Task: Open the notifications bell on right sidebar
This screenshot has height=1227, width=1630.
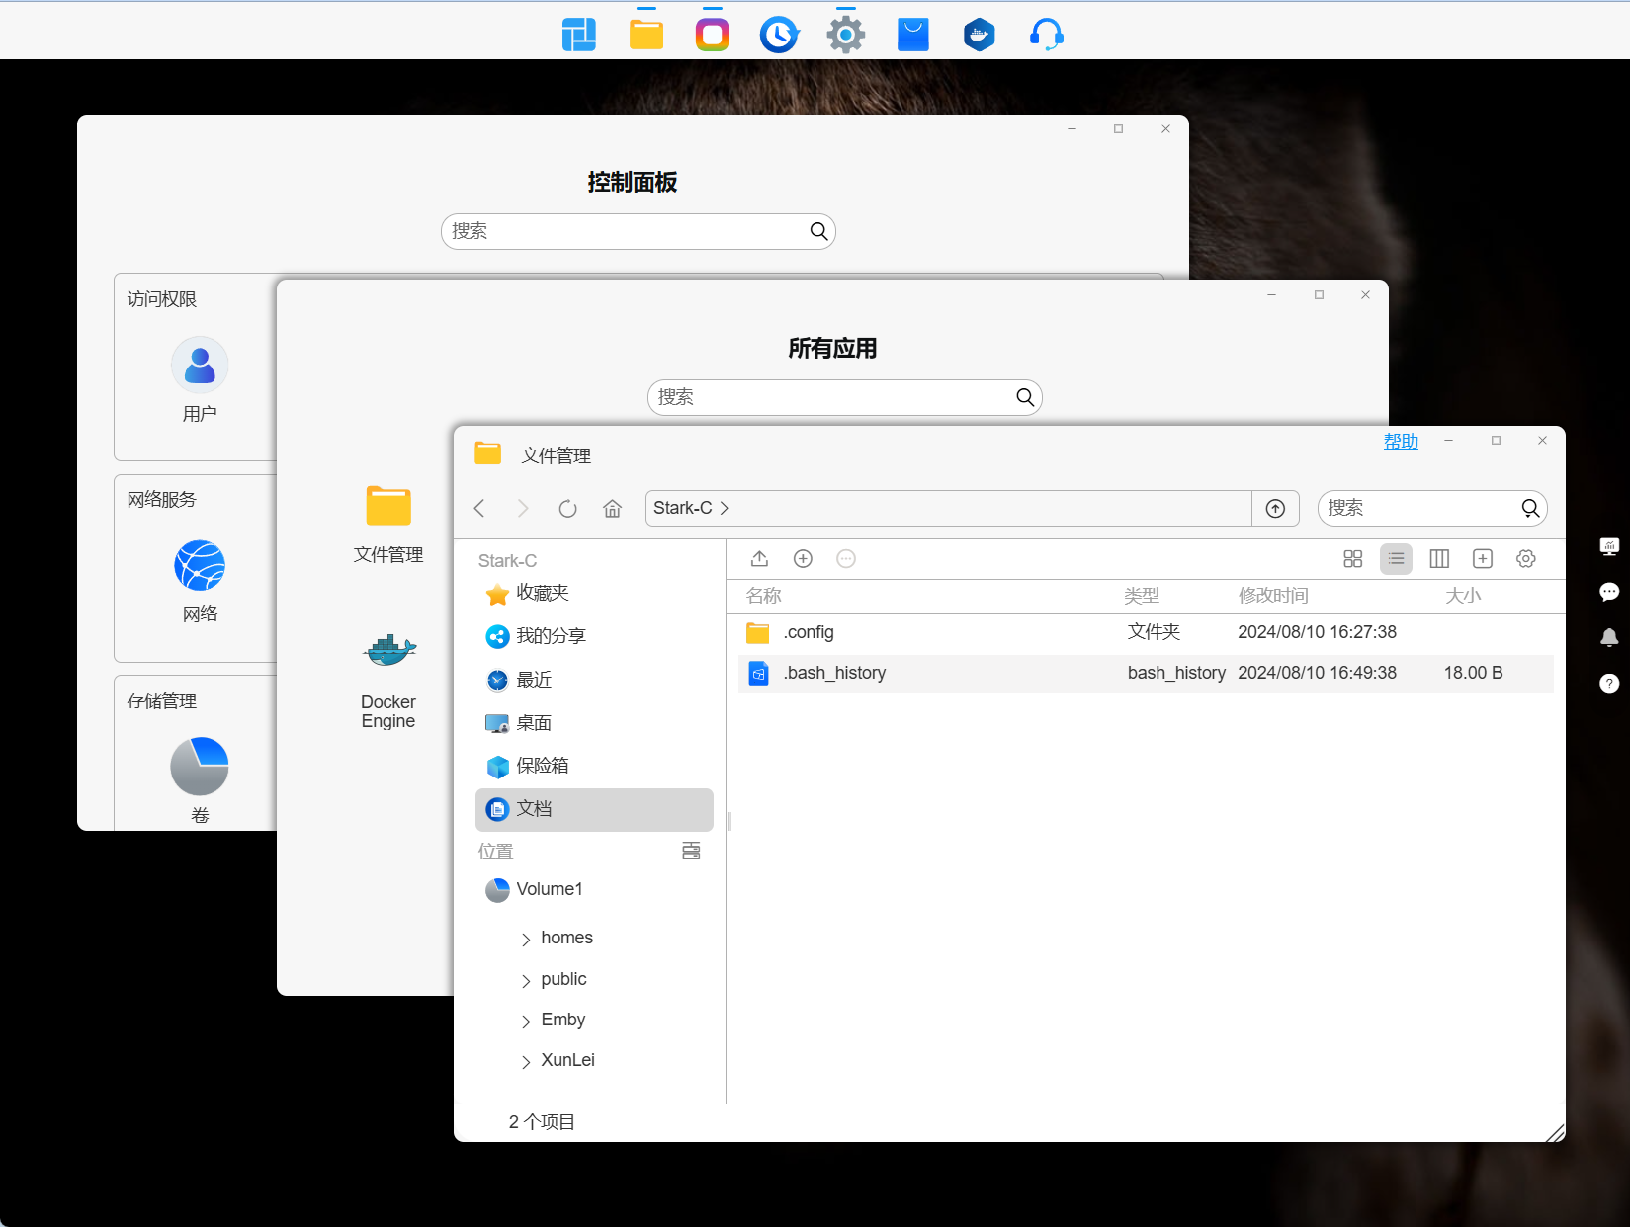Action: point(1609,637)
